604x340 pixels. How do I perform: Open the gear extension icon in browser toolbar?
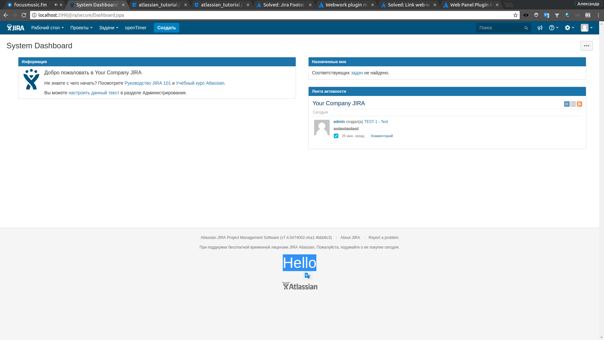click(x=536, y=15)
